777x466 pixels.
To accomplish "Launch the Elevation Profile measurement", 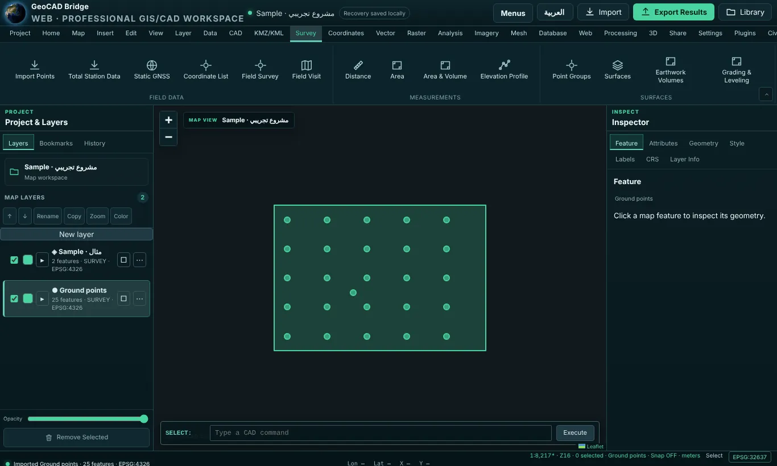I will [x=504, y=70].
